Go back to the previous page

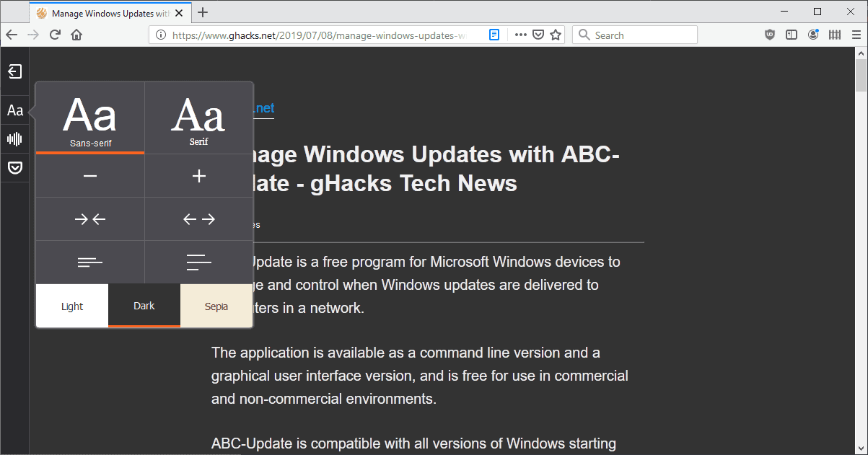12,35
